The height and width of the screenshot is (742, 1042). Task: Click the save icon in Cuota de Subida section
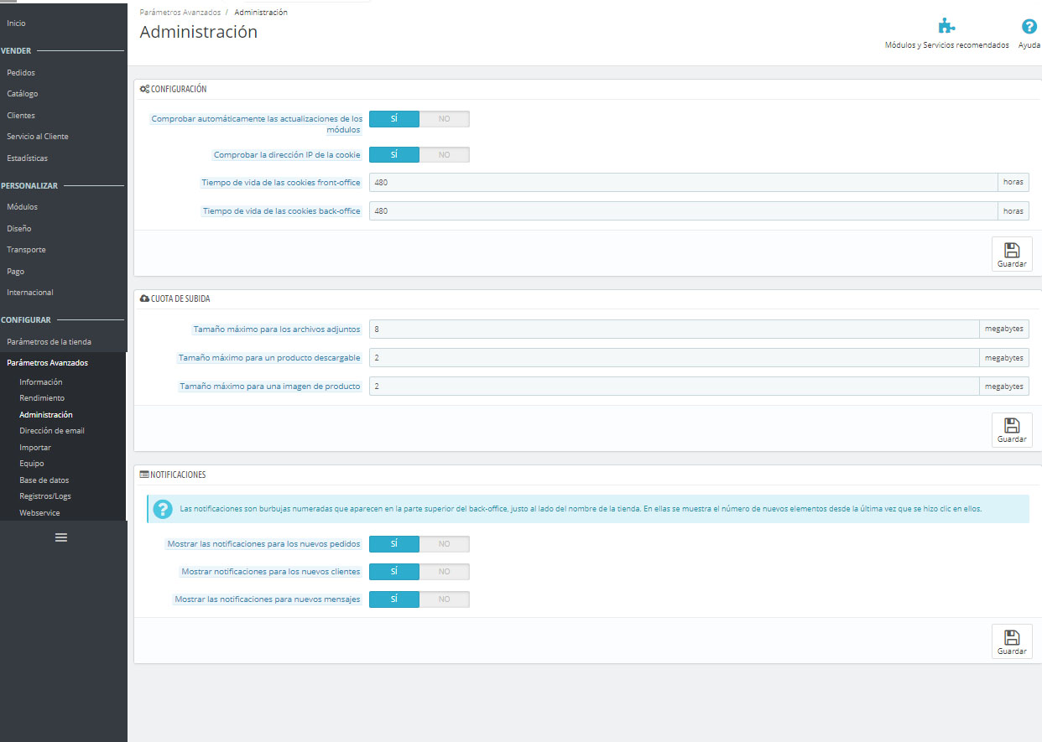(x=1012, y=425)
